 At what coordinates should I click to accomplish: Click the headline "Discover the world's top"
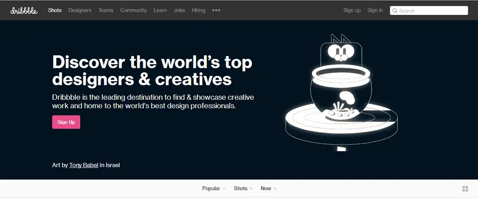click(x=152, y=62)
